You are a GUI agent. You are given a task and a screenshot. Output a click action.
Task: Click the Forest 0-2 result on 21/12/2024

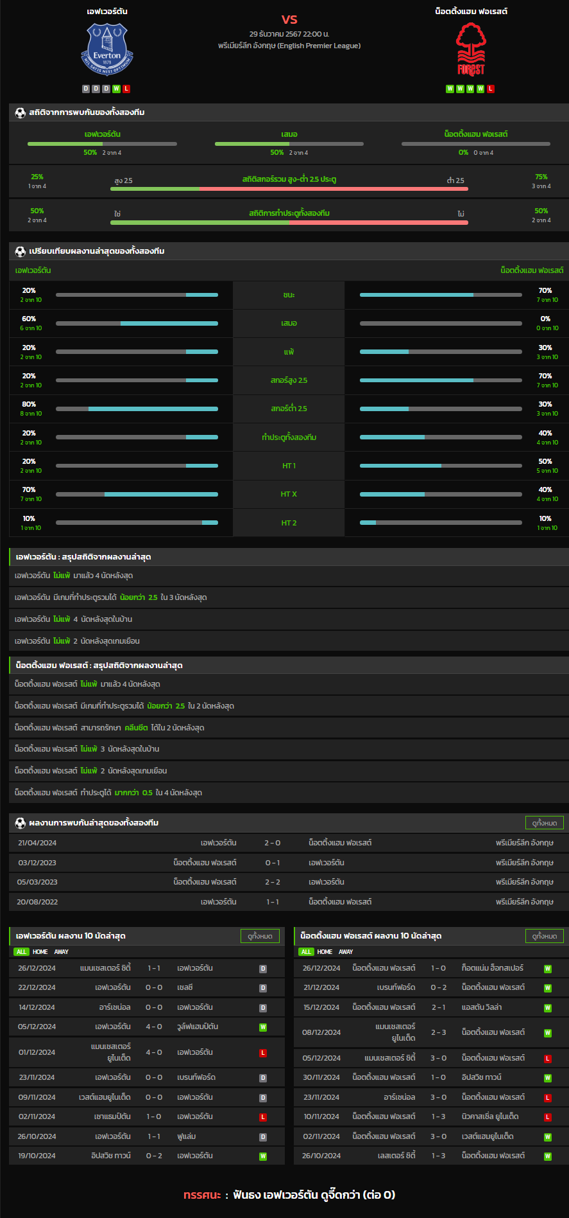[439, 987]
